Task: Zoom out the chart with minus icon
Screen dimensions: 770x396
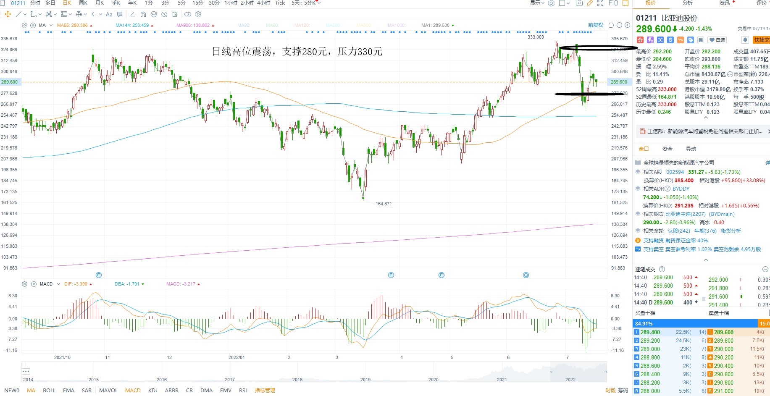Action: coord(619,25)
